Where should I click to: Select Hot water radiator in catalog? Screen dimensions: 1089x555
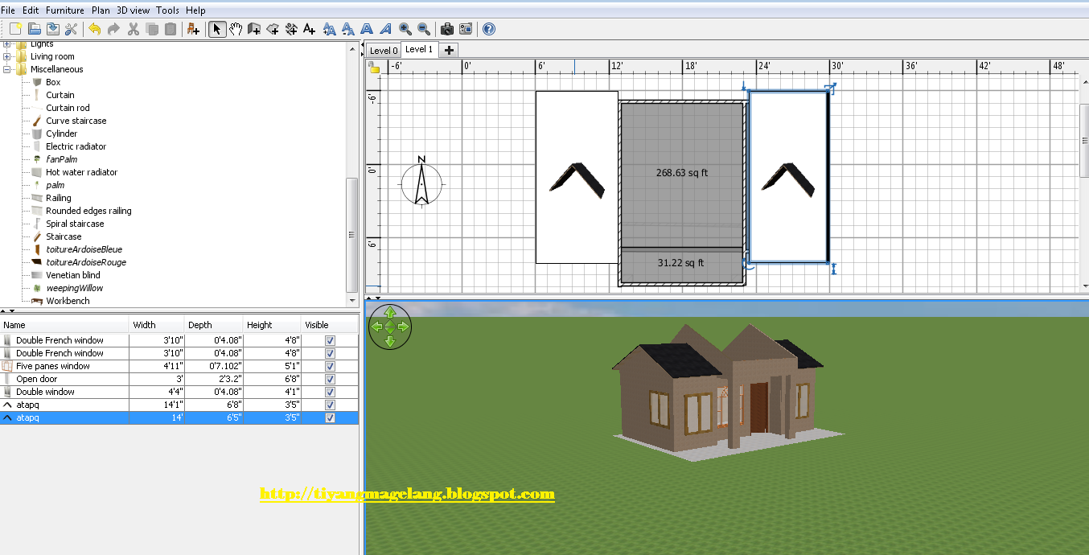coord(81,172)
